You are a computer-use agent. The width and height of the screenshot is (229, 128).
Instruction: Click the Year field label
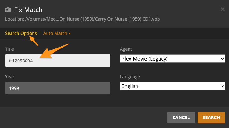pos(10,77)
